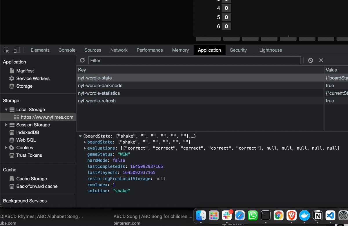Sort by the Value column header
Image resolution: width=348 pixels, height=226 pixels.
336,70
